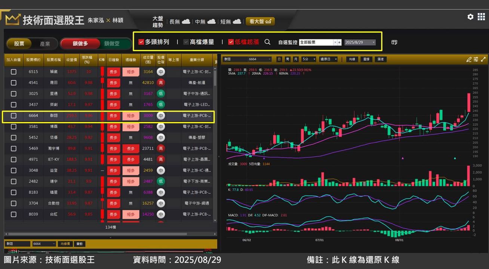
Task: Click the 壓撐 resistance-support button
Action: [x=366, y=59]
